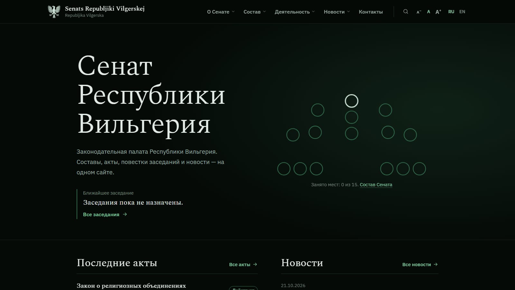Screen dimensions: 515x290
Task: Expand the О Сенате menu chevron
Action: pyautogui.click(x=233, y=12)
